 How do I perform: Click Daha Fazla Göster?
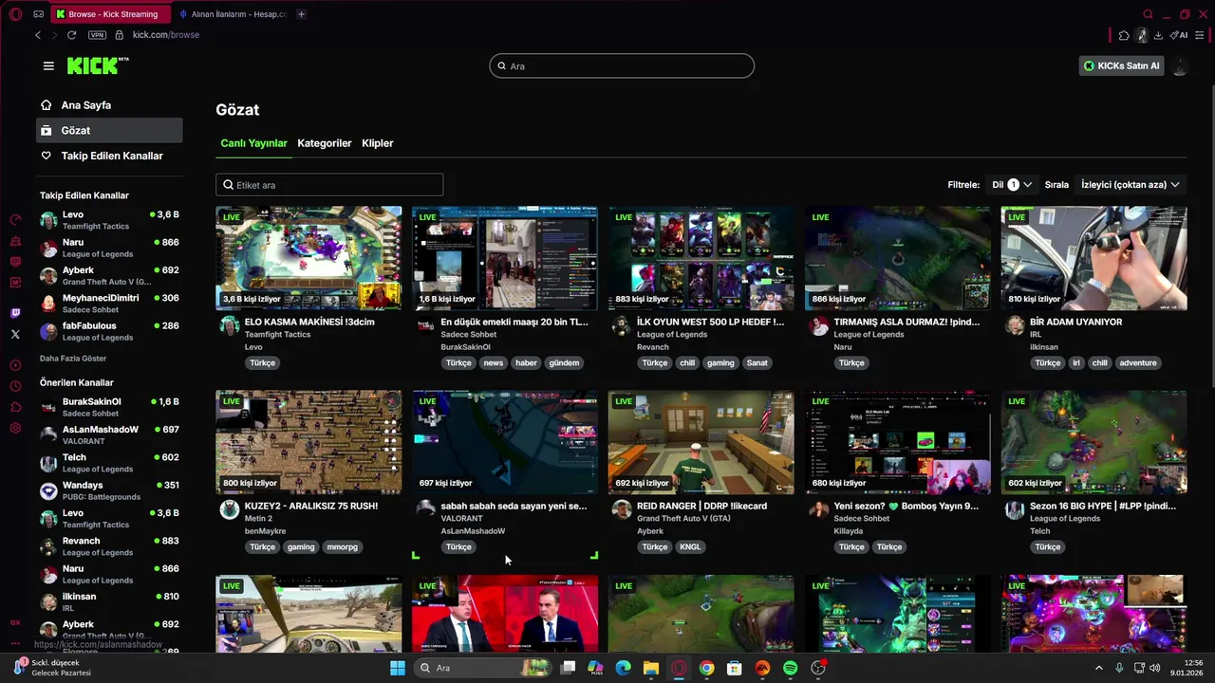pyautogui.click(x=73, y=359)
